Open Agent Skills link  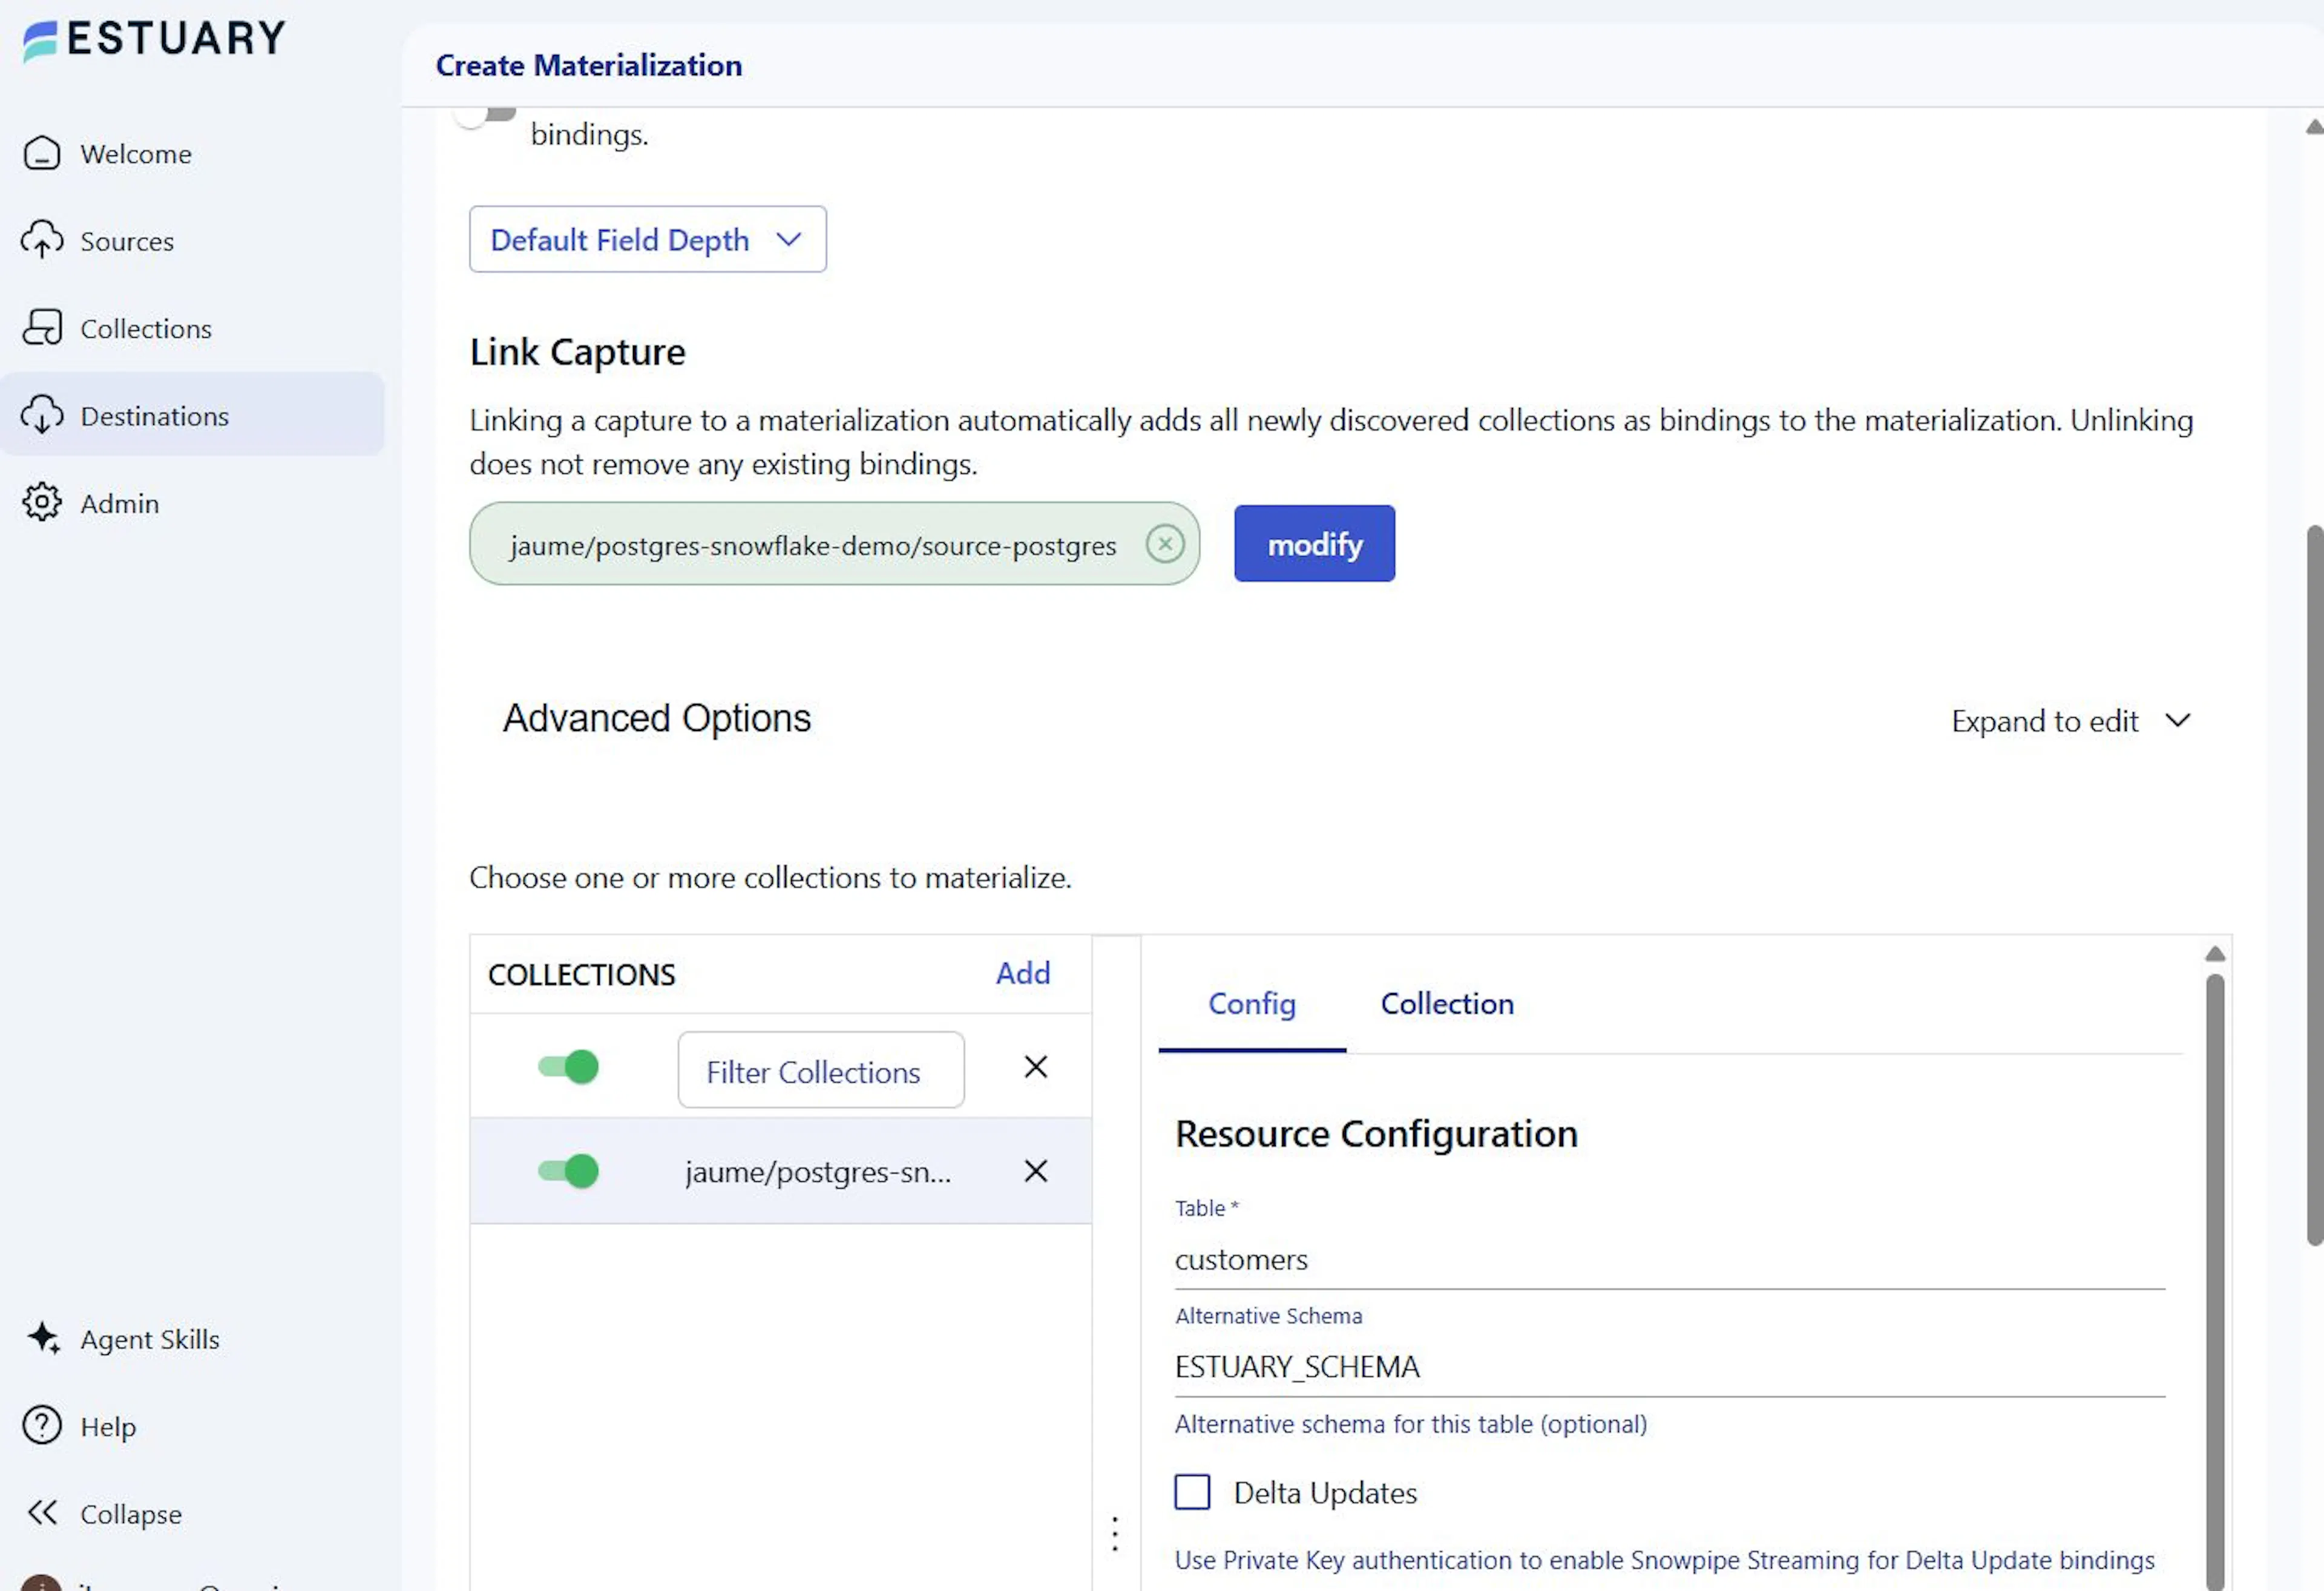tap(150, 1339)
